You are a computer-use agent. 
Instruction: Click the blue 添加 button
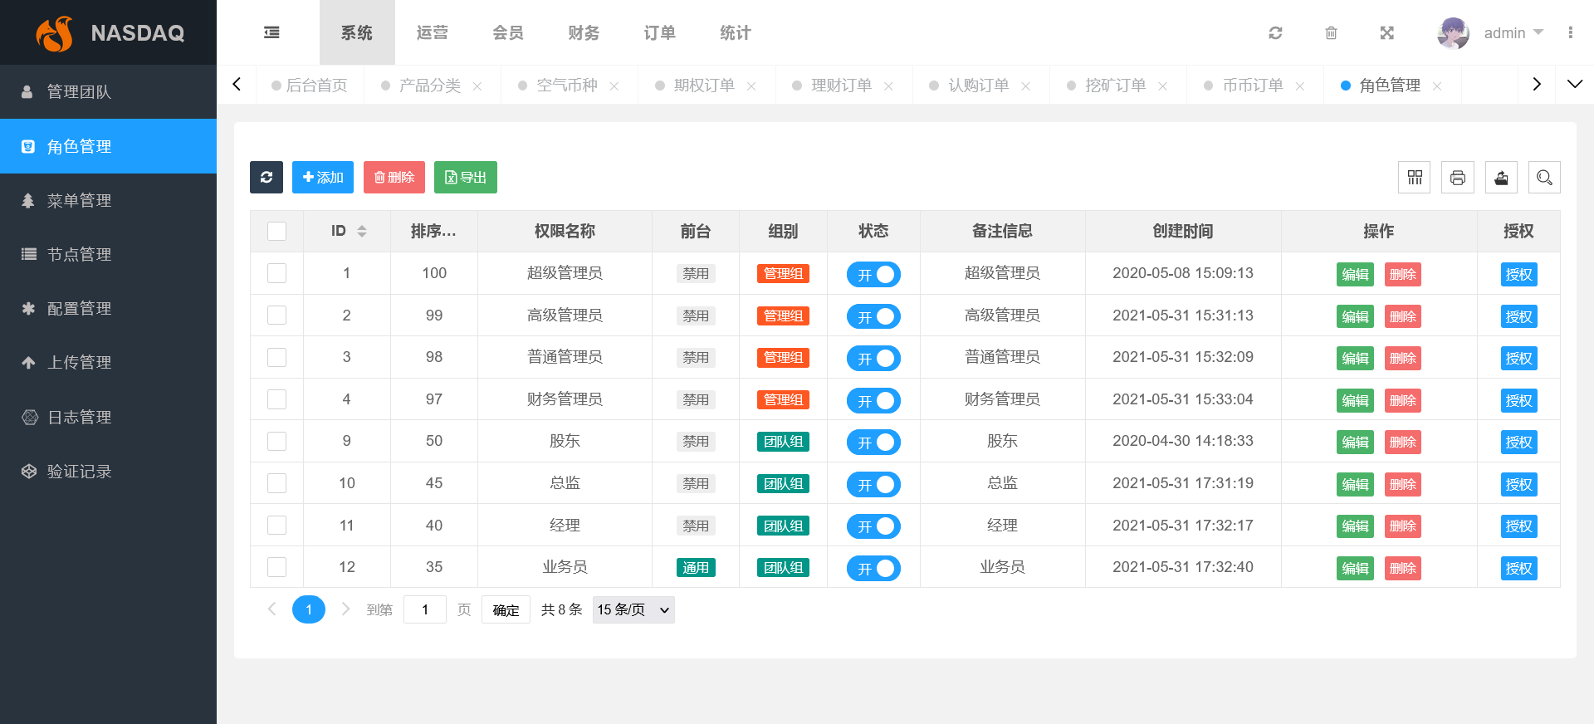point(323,178)
